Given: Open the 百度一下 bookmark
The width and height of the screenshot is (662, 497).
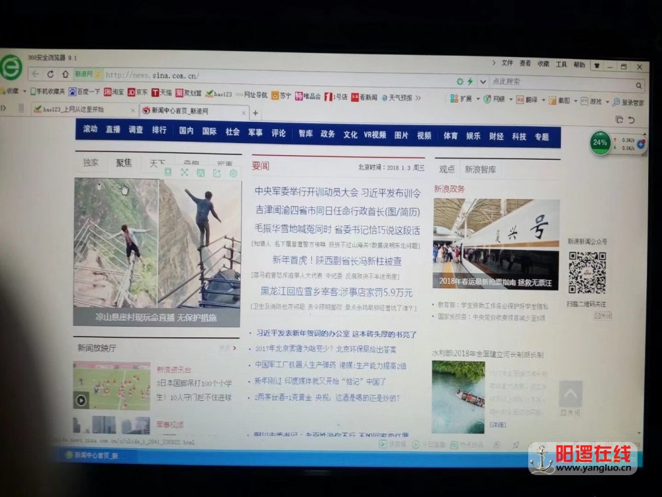Looking at the screenshot, I should point(84,91).
